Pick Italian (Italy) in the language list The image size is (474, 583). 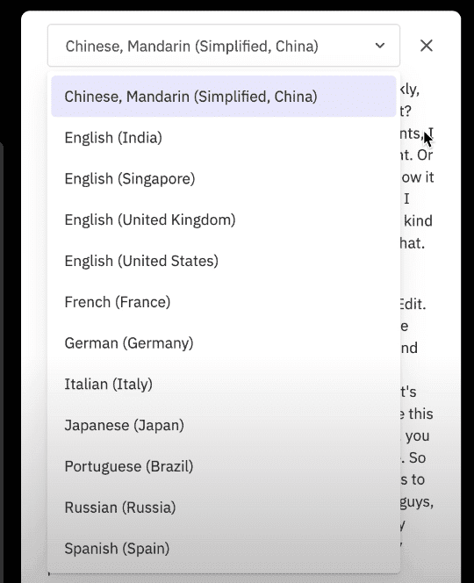point(224,384)
